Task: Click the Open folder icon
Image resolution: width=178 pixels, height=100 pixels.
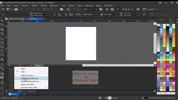Action: coord(8,9)
